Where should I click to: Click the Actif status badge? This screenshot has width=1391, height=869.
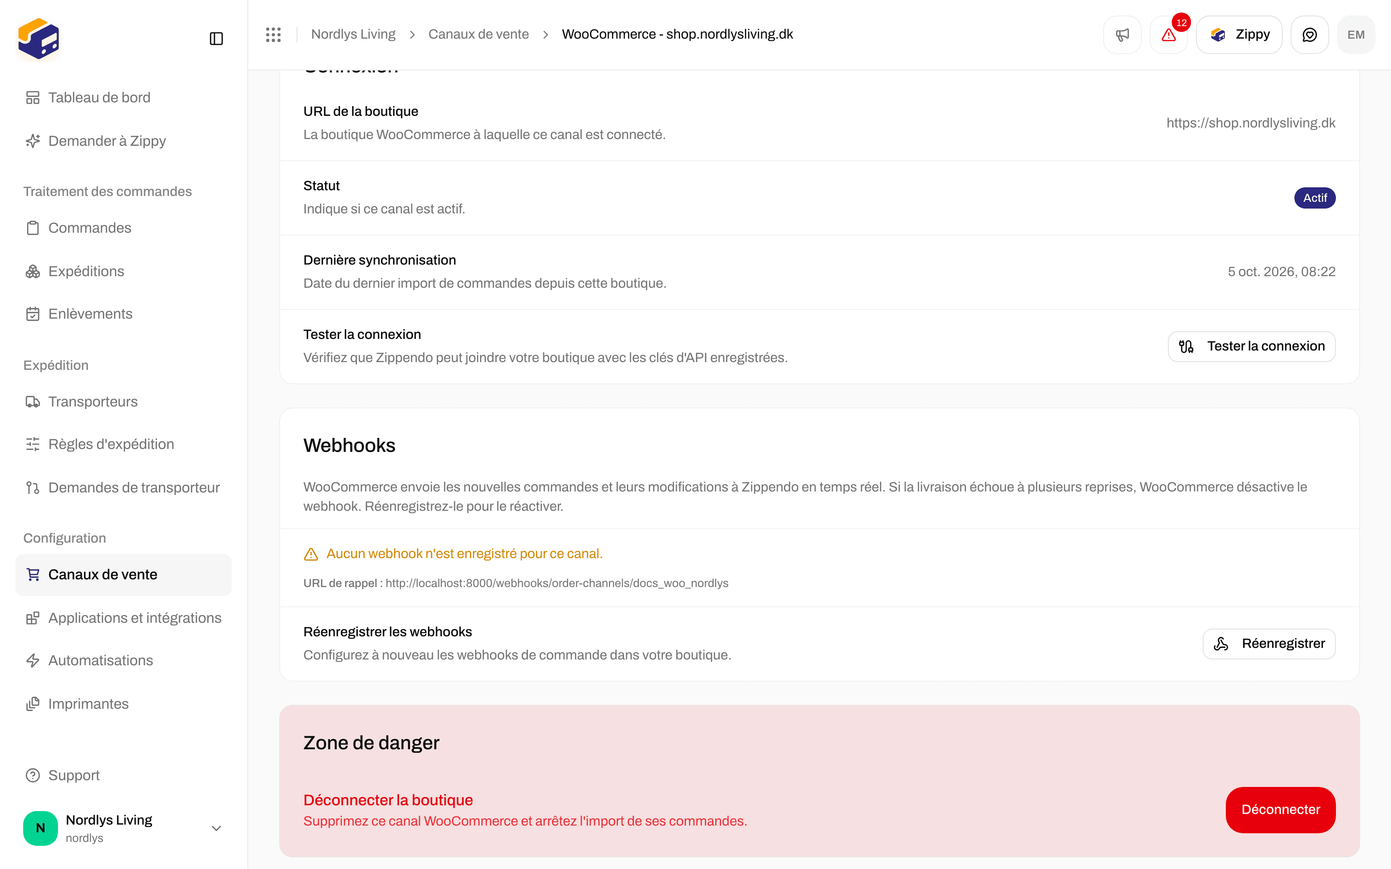[1315, 198]
